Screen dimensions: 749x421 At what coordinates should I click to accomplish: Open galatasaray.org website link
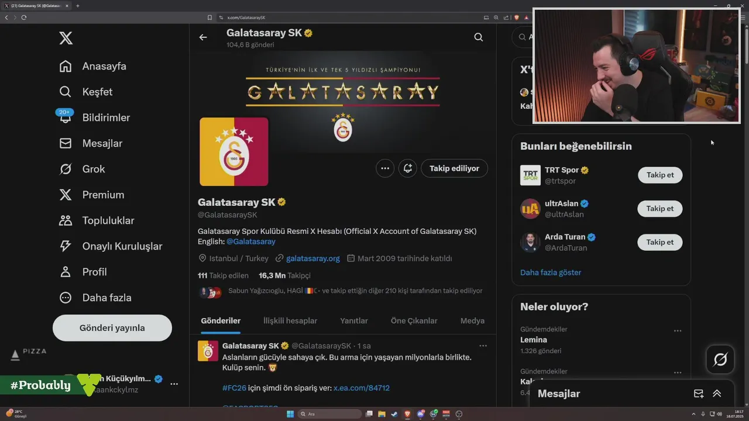tap(313, 258)
